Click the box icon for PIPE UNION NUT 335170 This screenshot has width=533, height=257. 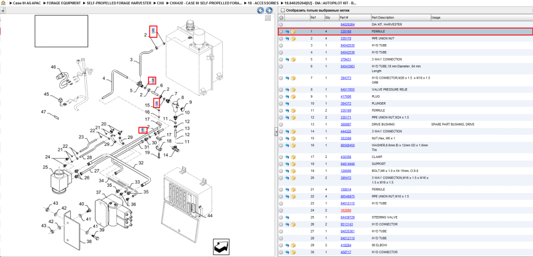(x=293, y=39)
